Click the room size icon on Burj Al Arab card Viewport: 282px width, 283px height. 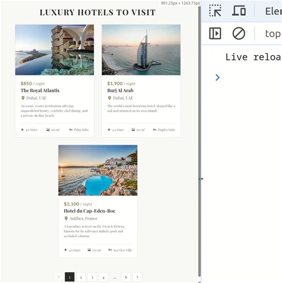(x=133, y=130)
